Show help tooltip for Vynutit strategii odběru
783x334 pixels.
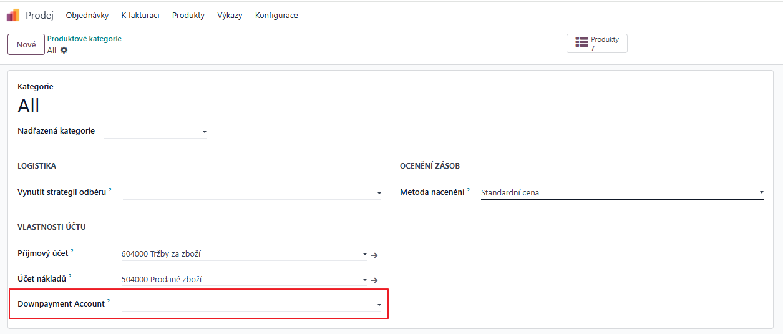pyautogui.click(x=110, y=189)
